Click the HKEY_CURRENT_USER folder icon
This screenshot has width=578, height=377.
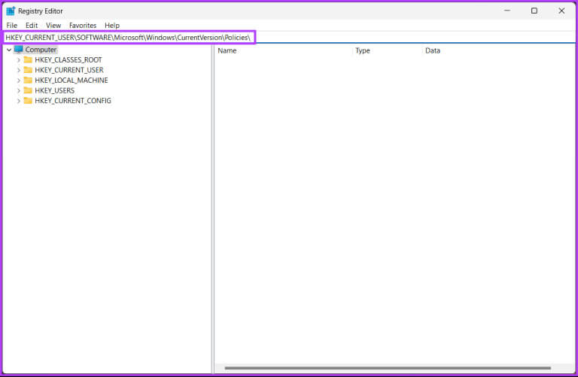pyautogui.click(x=28, y=70)
